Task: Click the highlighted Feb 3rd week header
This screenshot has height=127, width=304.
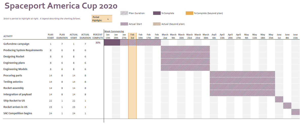Action: pos(132,36)
